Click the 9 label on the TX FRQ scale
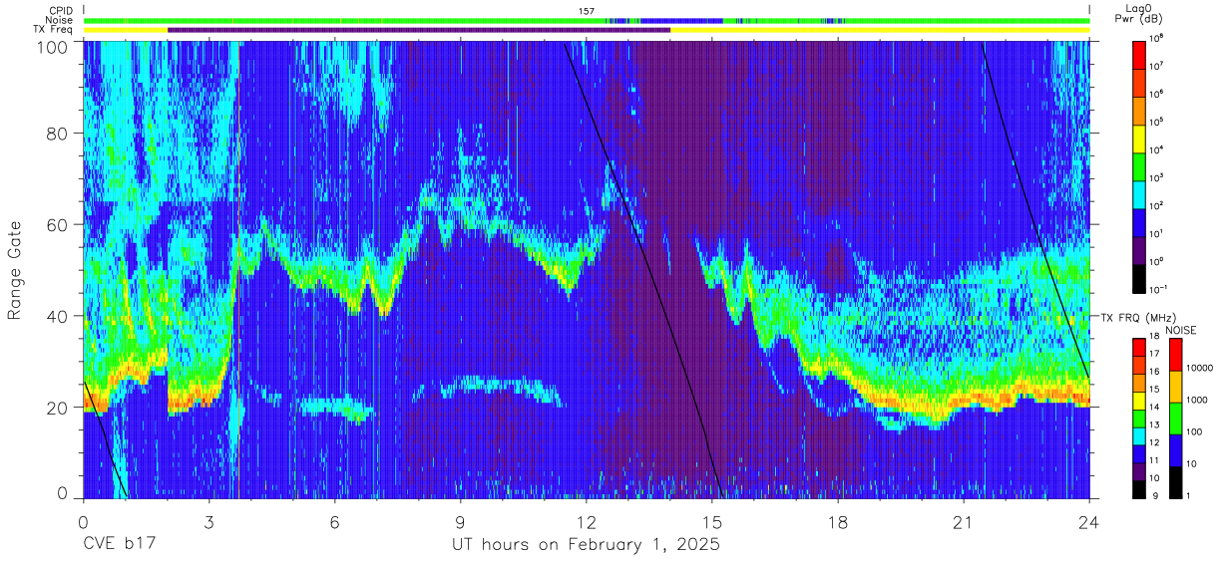 click(1155, 496)
